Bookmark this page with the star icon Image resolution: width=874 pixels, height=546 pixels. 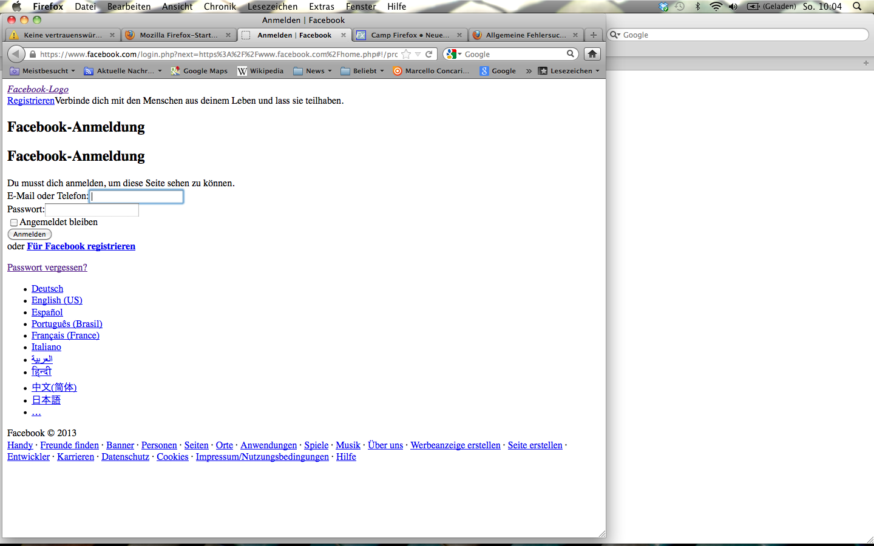[406, 54]
